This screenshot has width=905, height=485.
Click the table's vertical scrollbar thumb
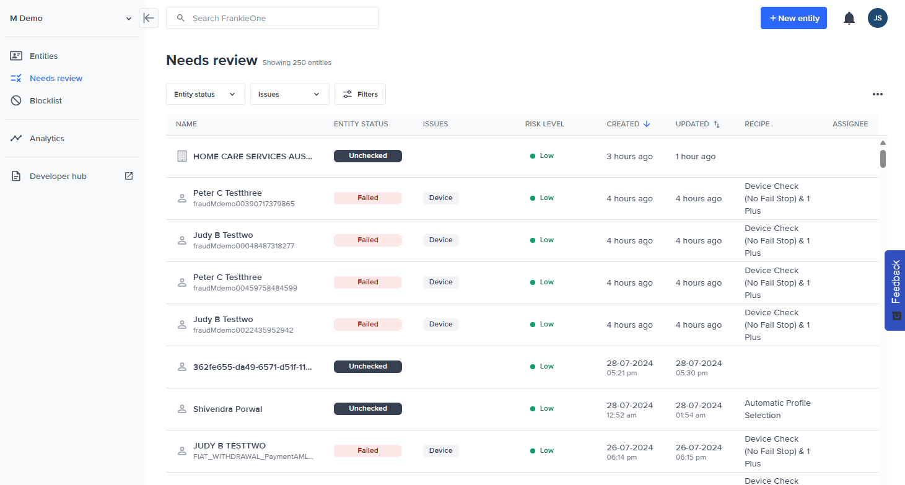pyautogui.click(x=883, y=159)
